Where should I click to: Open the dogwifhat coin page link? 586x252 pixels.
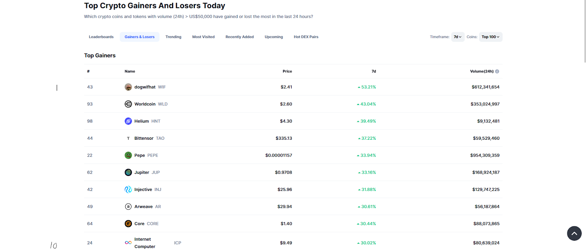[145, 87]
